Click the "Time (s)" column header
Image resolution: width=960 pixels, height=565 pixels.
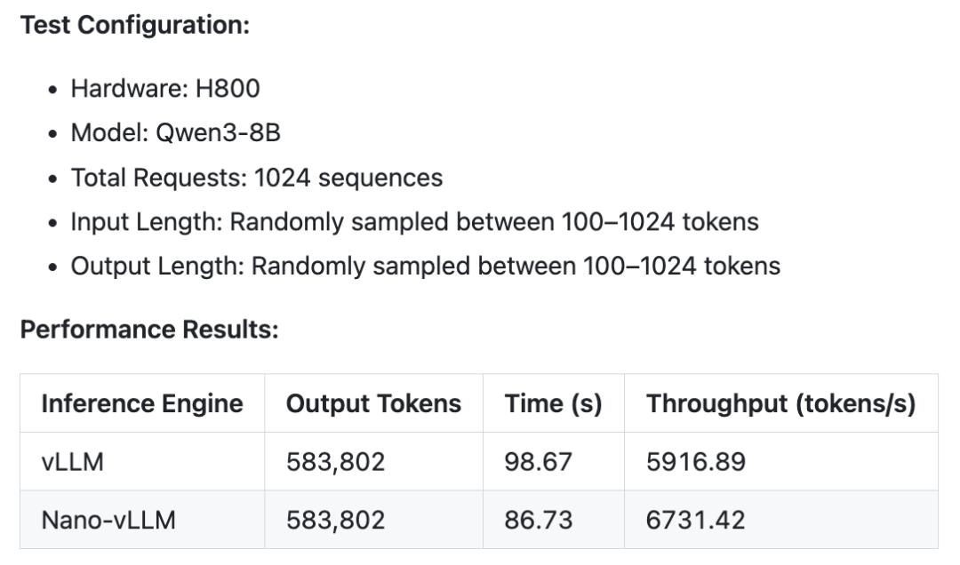click(553, 403)
